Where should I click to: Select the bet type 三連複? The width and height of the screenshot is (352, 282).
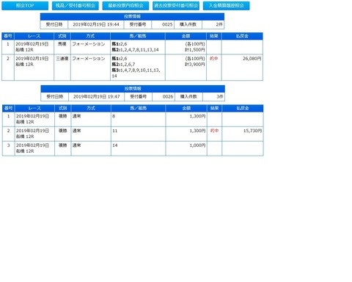pos(62,59)
